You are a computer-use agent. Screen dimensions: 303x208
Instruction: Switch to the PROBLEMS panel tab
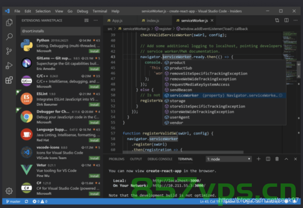(x=117, y=159)
